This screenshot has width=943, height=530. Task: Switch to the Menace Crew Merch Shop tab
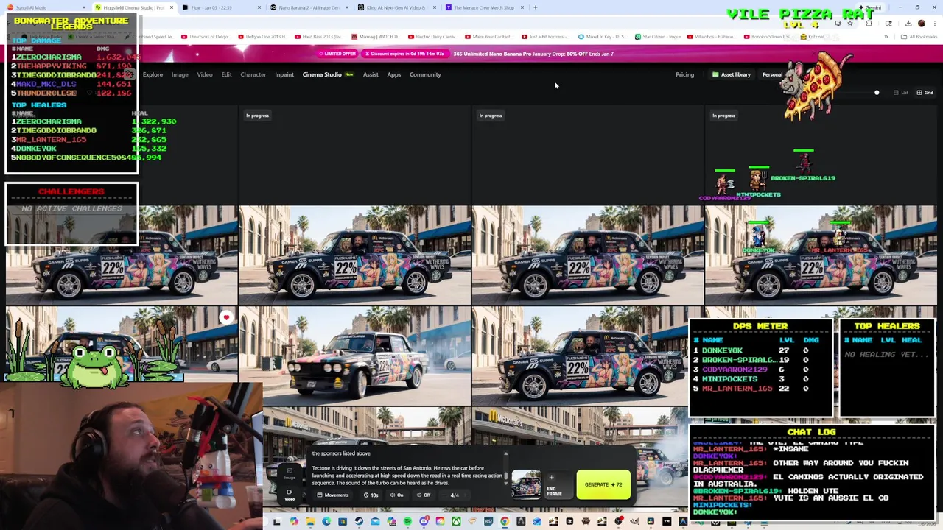[x=484, y=7]
